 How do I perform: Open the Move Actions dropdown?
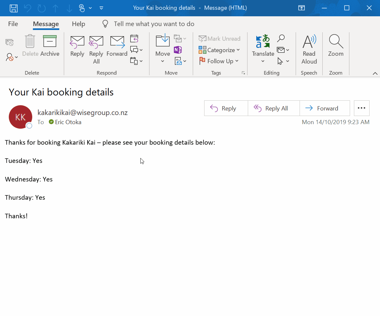point(180,61)
